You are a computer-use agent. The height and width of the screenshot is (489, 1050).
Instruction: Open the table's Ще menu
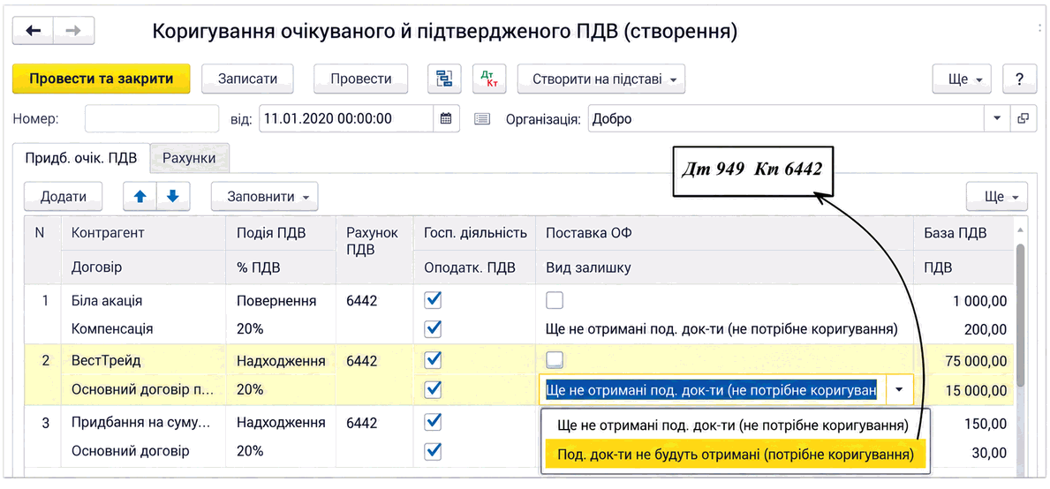coord(996,196)
